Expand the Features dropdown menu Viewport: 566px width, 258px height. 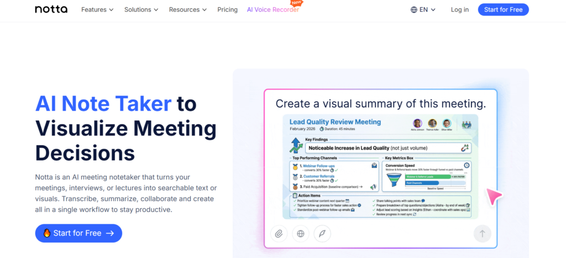(97, 10)
